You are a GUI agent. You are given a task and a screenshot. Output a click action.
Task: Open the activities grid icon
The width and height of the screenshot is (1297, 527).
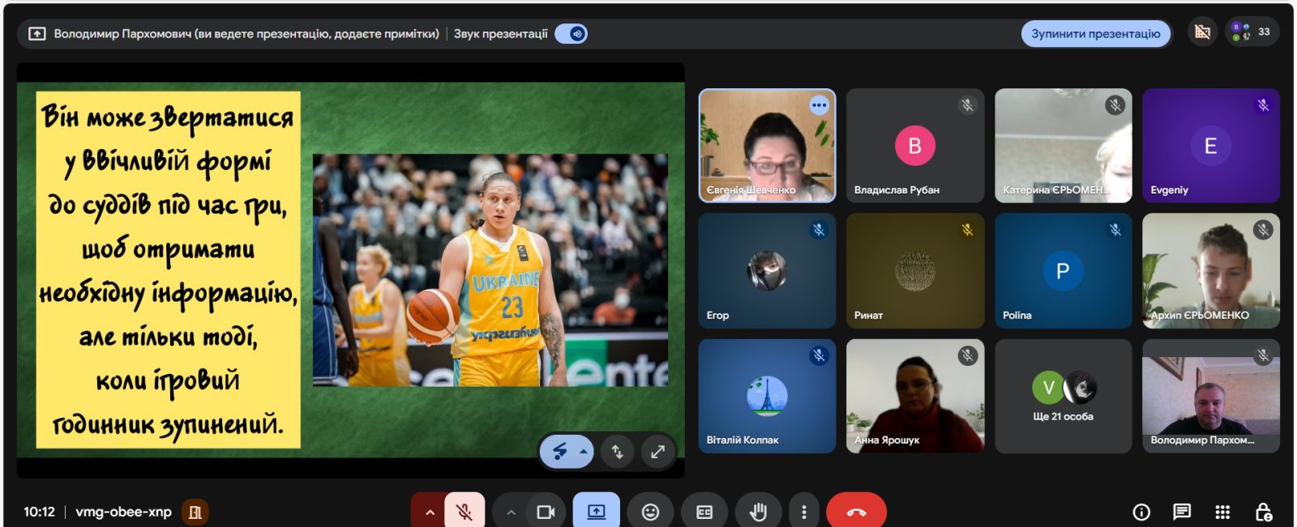coord(1222,512)
